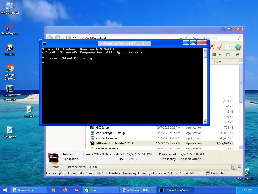Image resolution: width=258 pixels, height=194 pixels.
Task: Open the Recycle Bin desktop icon
Action: (246, 174)
